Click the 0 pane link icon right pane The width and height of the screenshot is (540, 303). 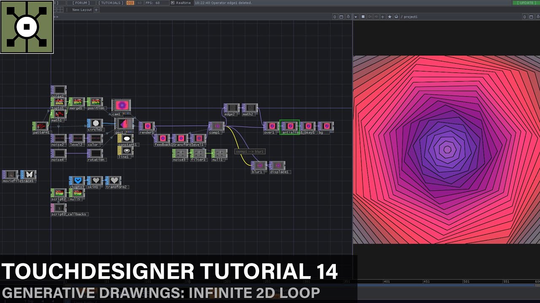click(525, 17)
